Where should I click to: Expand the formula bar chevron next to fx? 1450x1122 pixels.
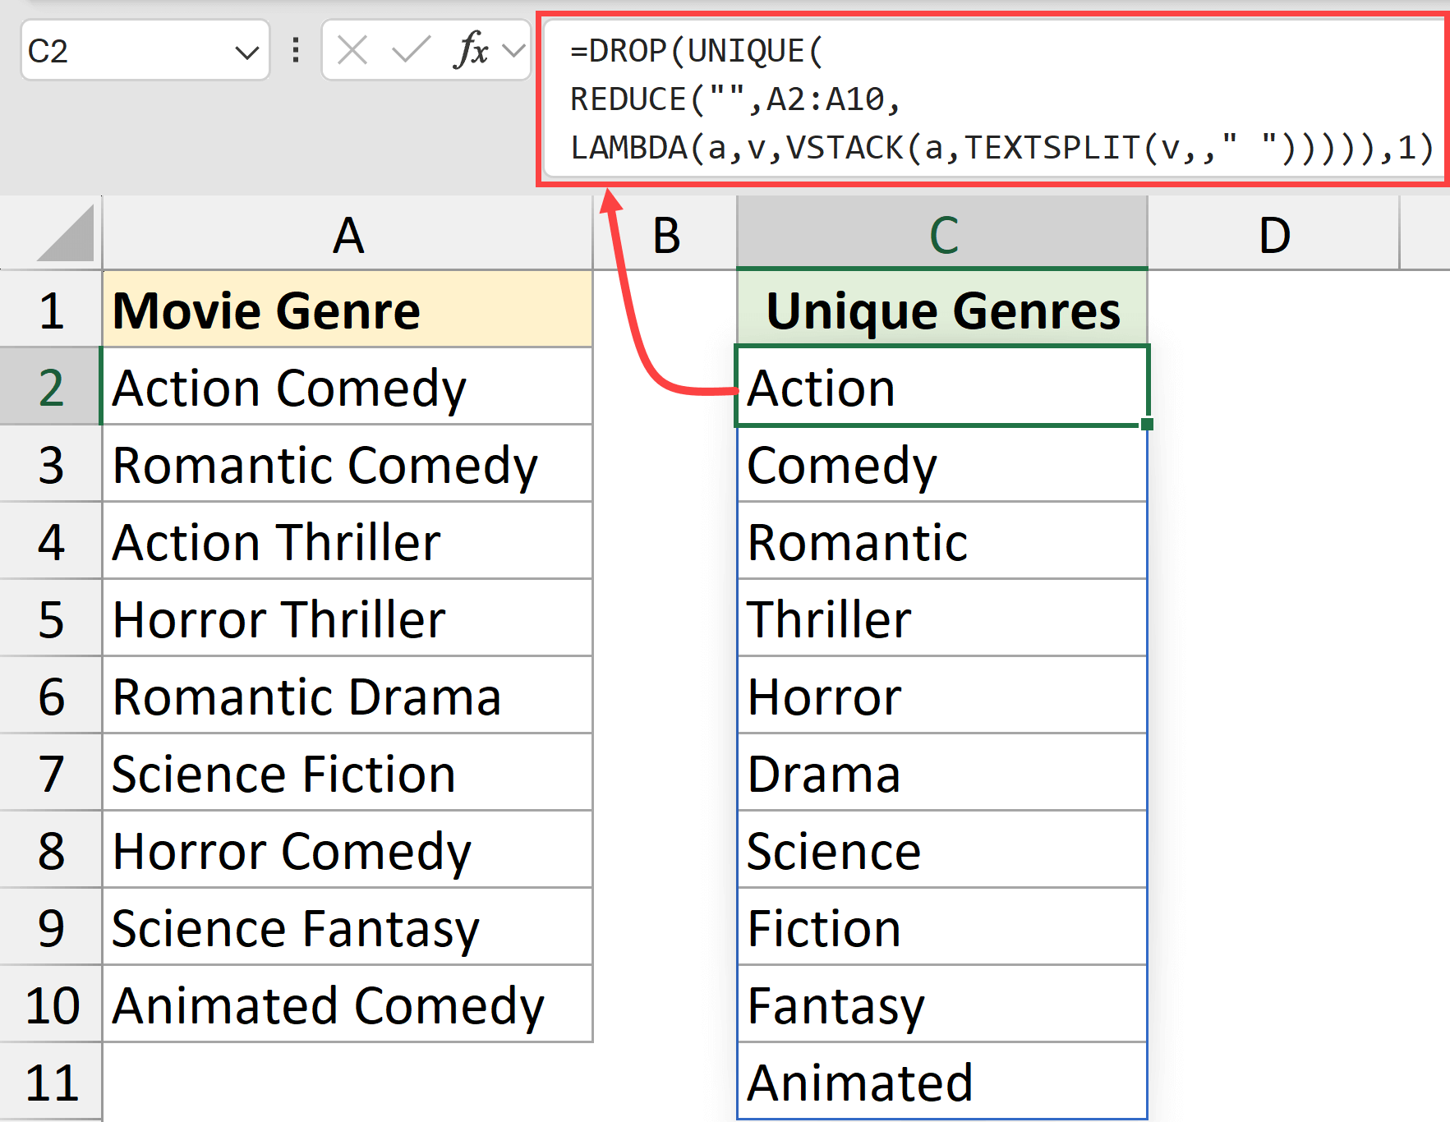513,51
